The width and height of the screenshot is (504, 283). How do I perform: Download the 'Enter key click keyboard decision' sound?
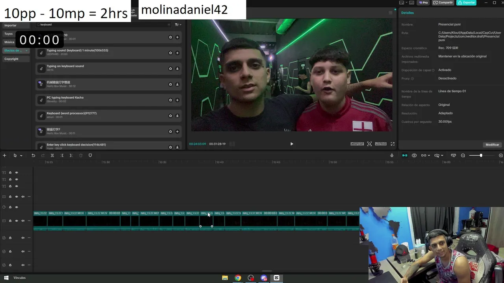[177, 147]
